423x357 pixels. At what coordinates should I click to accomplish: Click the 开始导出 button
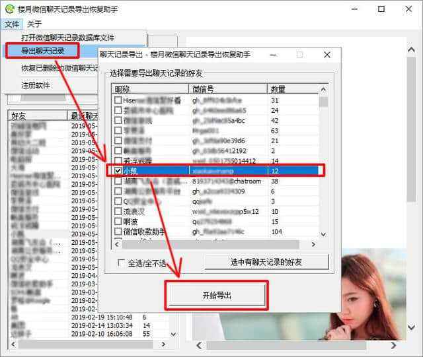pos(217,295)
